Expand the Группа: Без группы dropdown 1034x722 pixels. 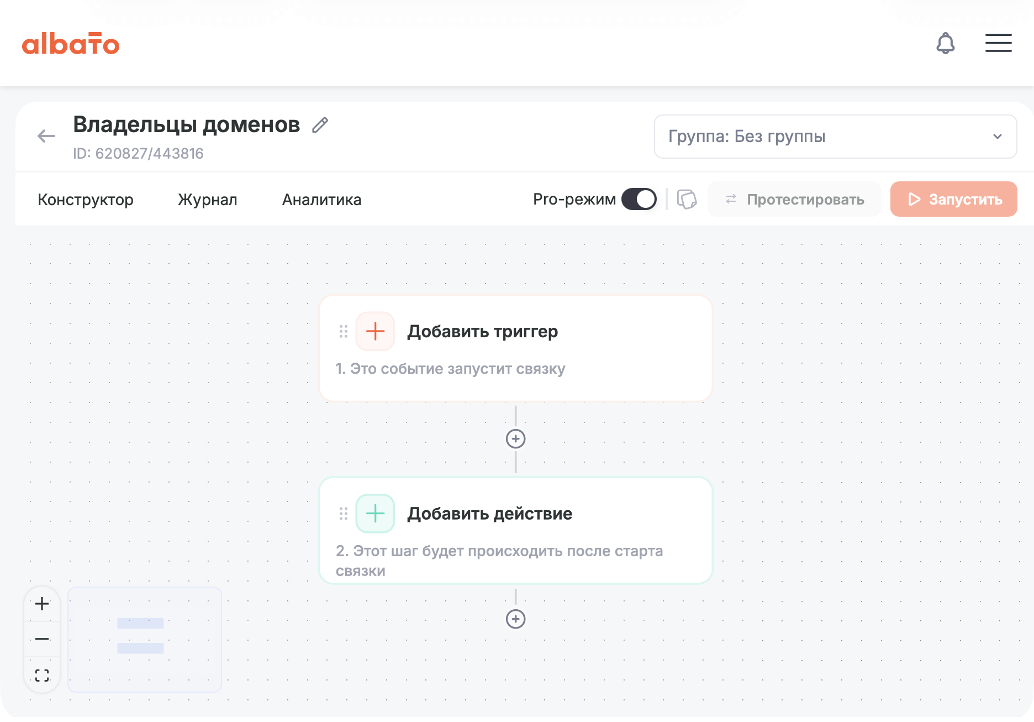835,137
